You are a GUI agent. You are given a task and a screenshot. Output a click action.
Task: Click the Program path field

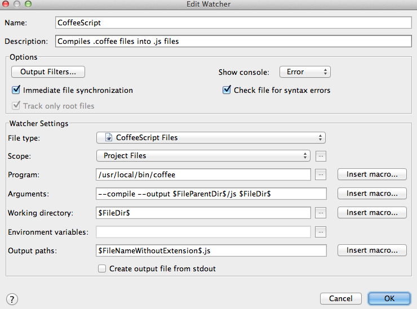tap(203, 174)
